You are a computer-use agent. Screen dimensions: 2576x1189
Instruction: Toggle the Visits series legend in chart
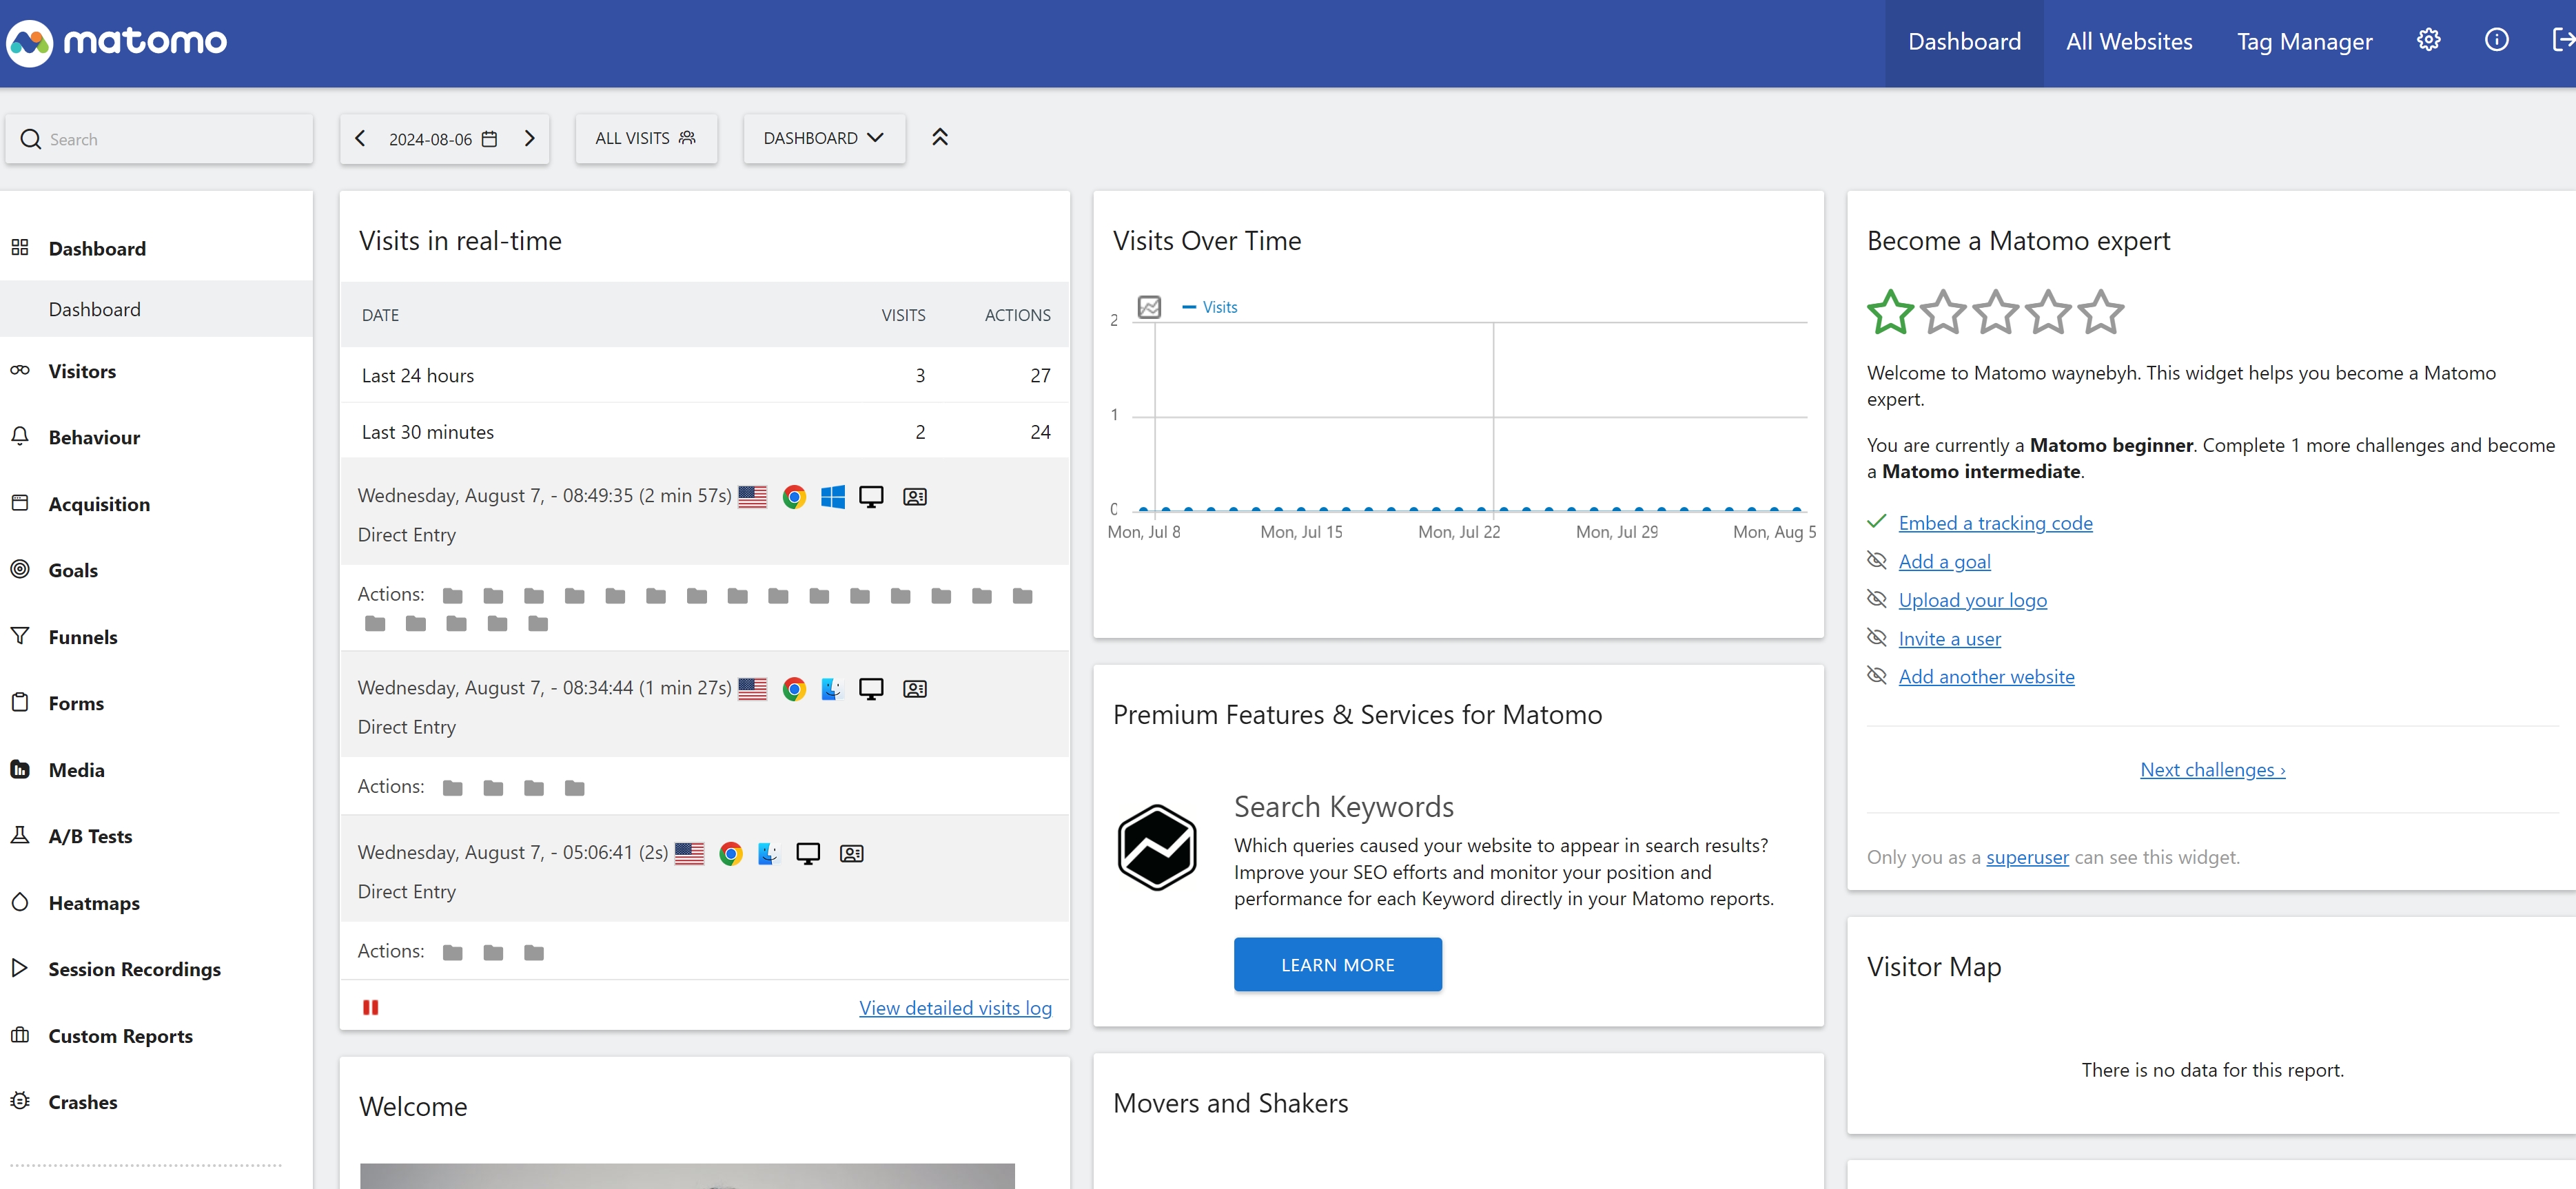pos(1210,307)
